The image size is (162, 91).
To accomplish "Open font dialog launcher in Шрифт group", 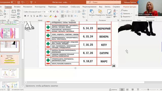I will click(59, 20).
